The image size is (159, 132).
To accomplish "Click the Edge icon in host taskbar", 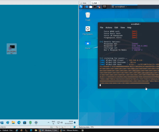I will tap(31, 130).
